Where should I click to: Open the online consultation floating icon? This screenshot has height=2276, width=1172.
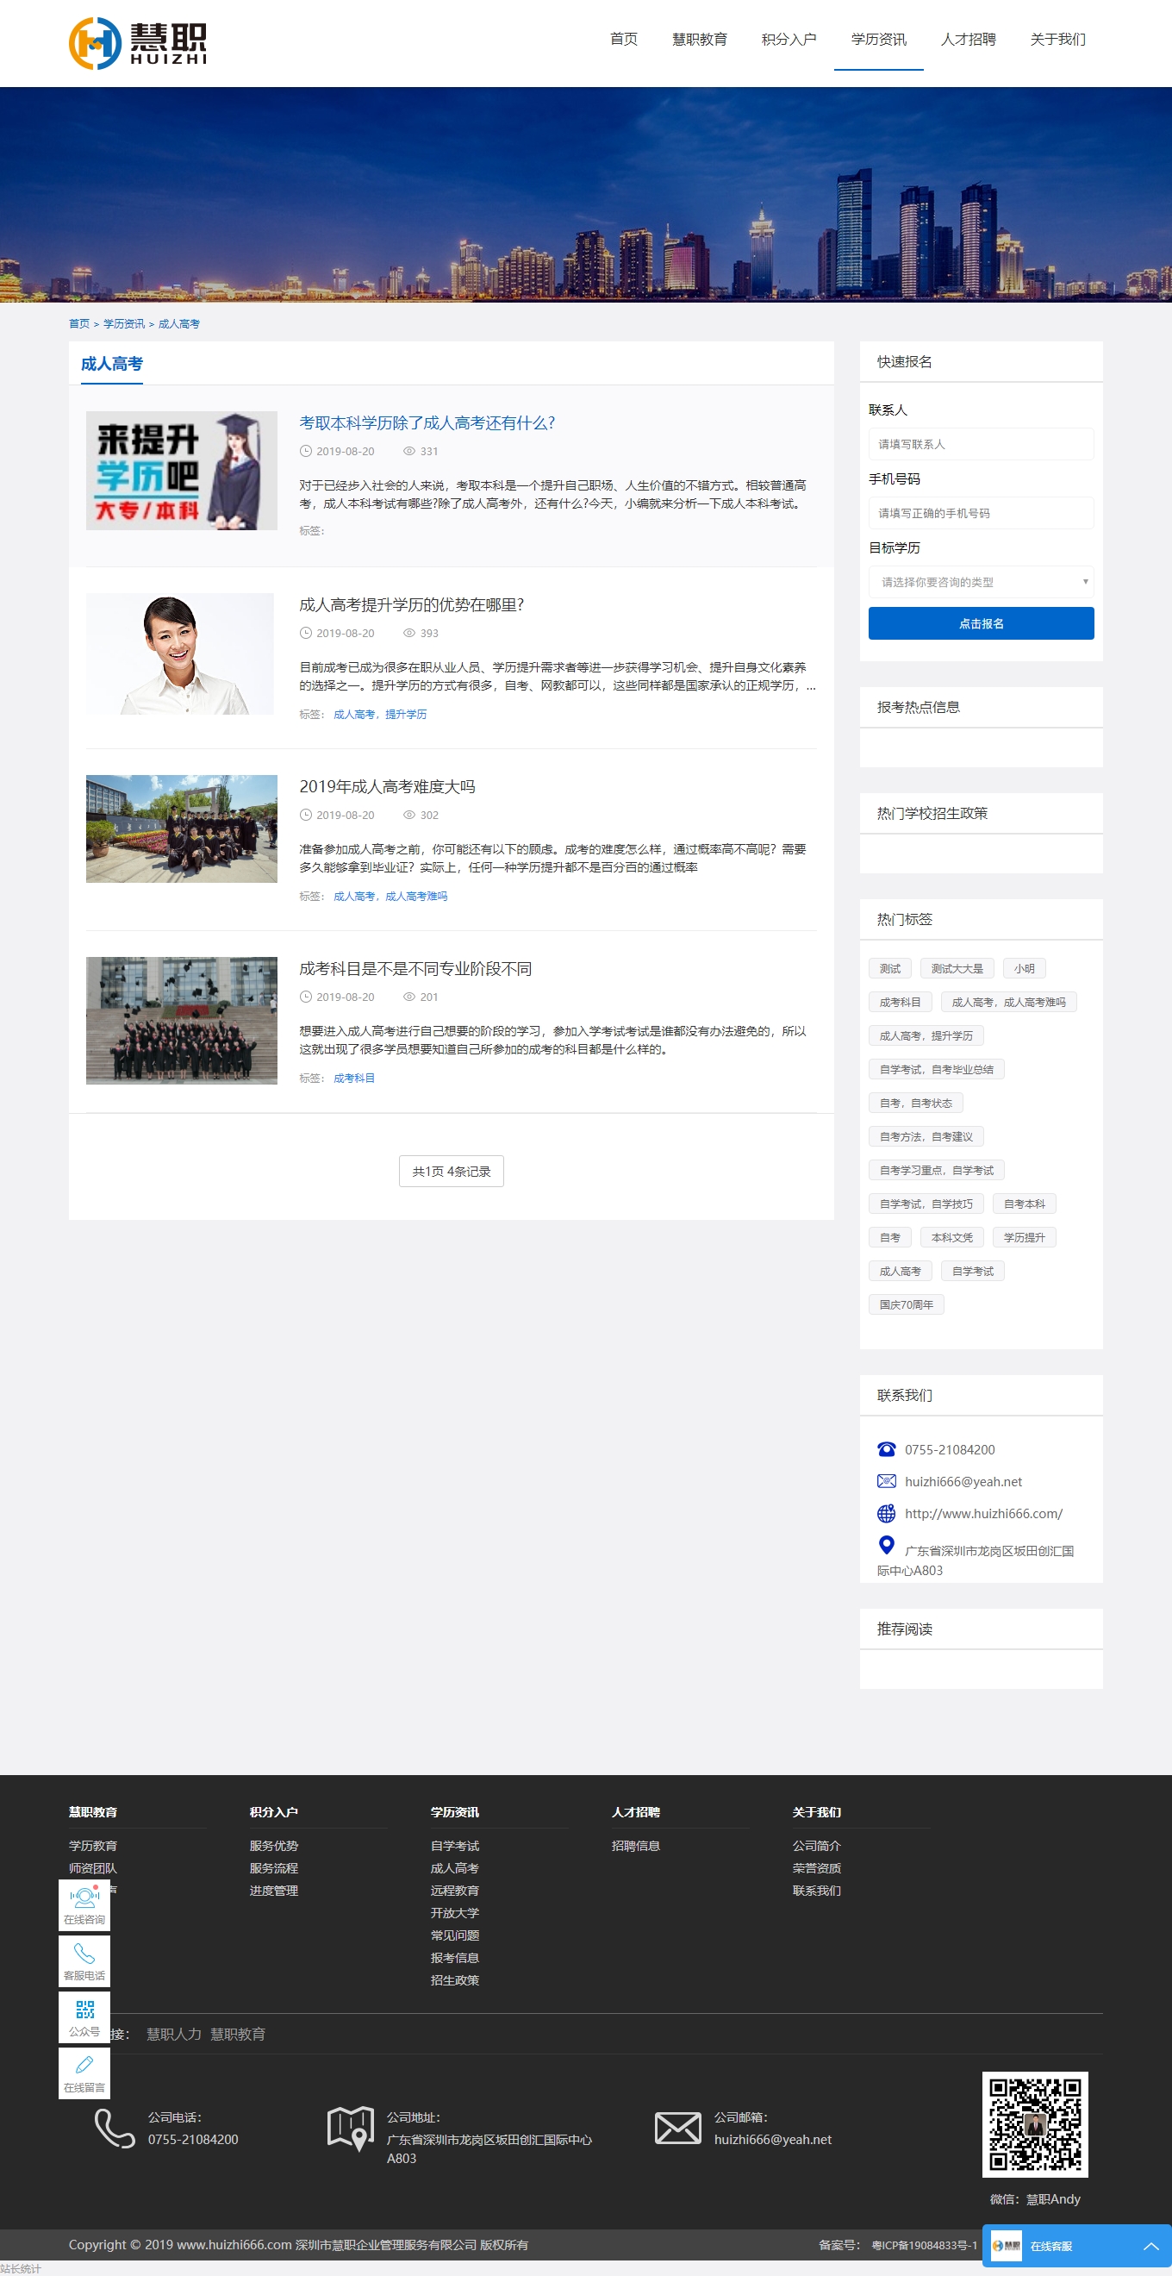(x=84, y=1904)
